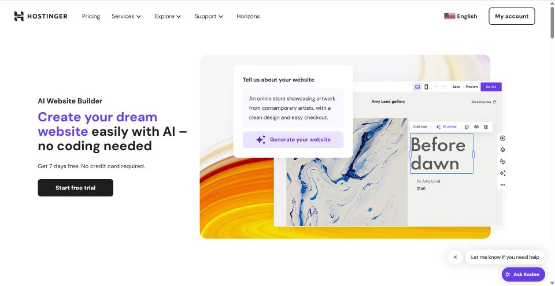This screenshot has height=286, width=555.
Task: Toggle the eye visibility icon in text toolbar
Action: coord(476,127)
